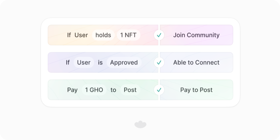Click the cloud logo icon at bottom
Screen dimensions: 280x140
click(x=140, y=124)
